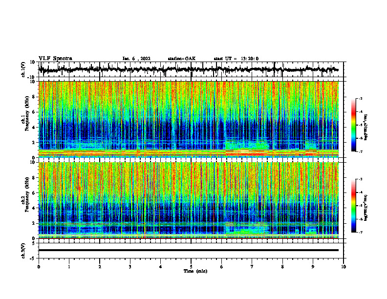Click the "-5" value on the ch.2 colorbar
This screenshot has height=299, width=387.
pyautogui.click(x=361, y=206)
